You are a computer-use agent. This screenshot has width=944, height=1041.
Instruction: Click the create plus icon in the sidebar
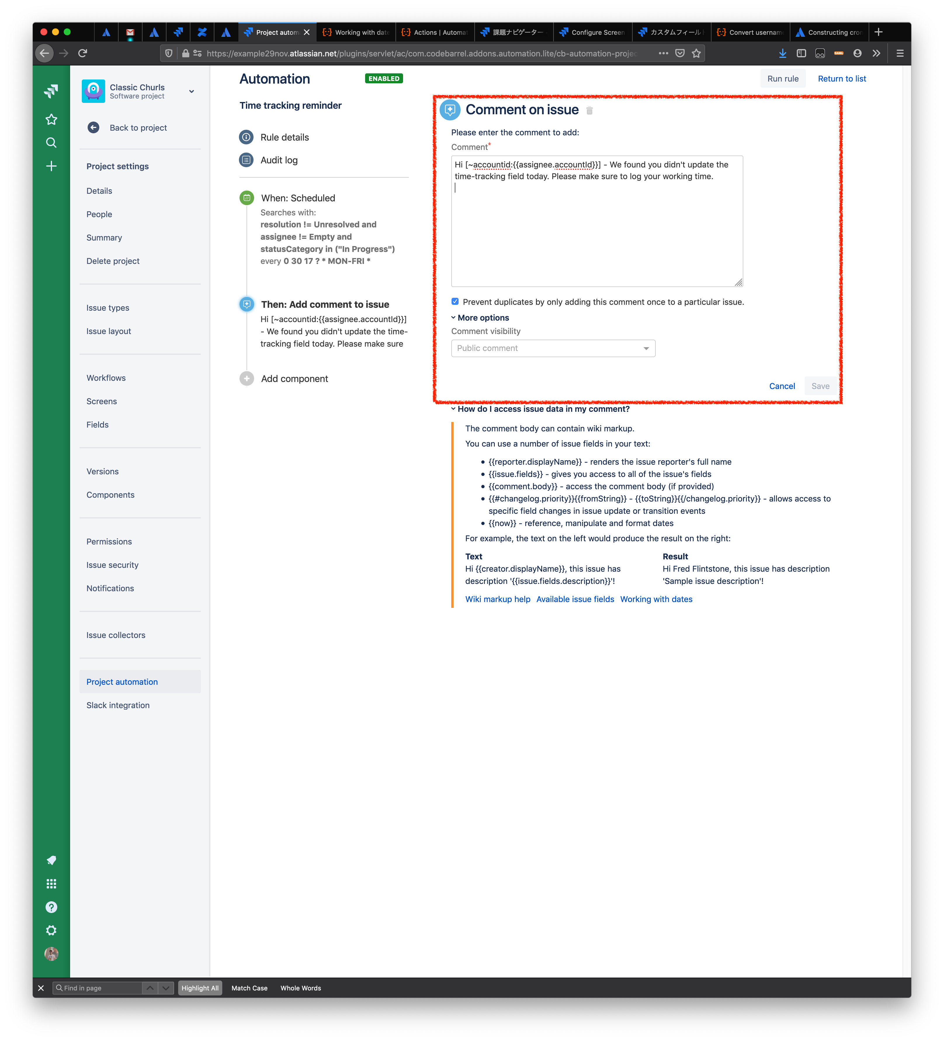pos(51,166)
